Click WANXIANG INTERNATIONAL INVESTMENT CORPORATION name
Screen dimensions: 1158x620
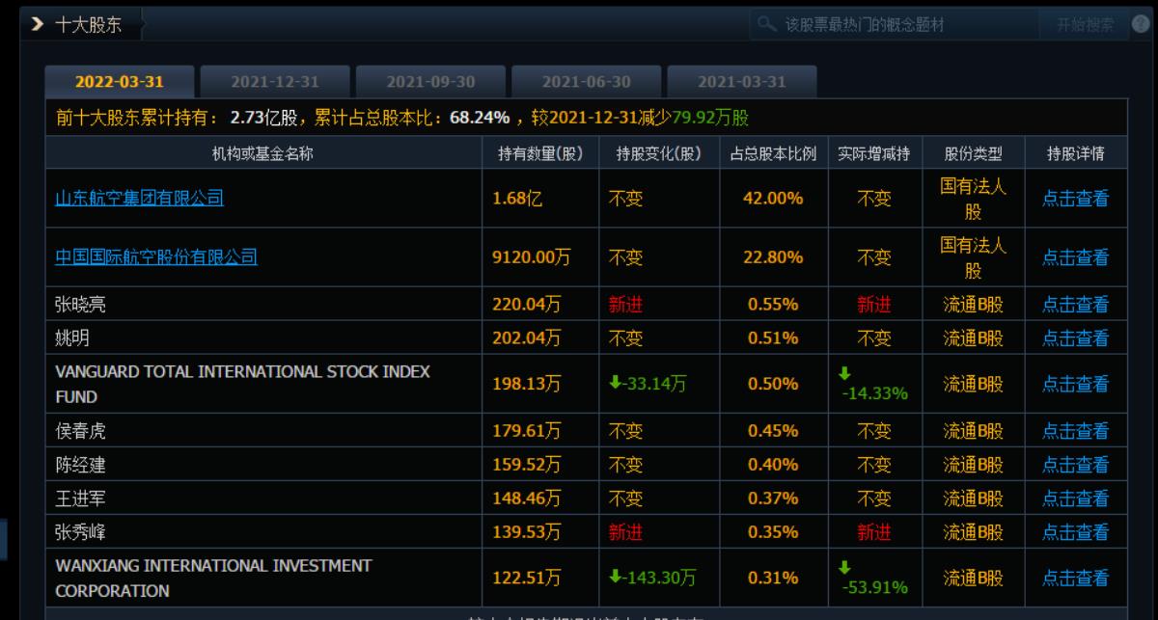pos(213,578)
